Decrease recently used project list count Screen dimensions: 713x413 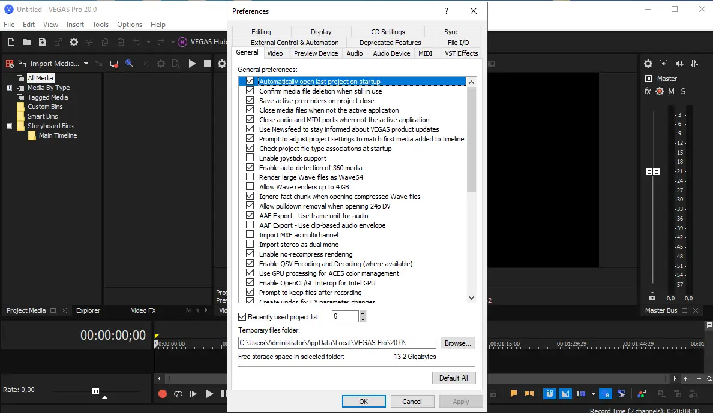363,319
